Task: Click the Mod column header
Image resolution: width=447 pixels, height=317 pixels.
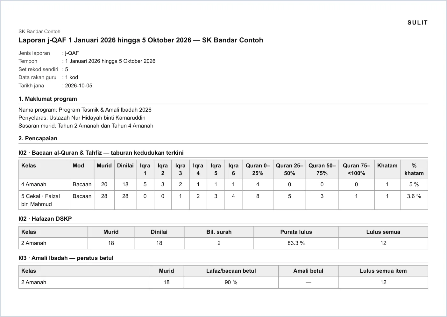Action: 82,169
